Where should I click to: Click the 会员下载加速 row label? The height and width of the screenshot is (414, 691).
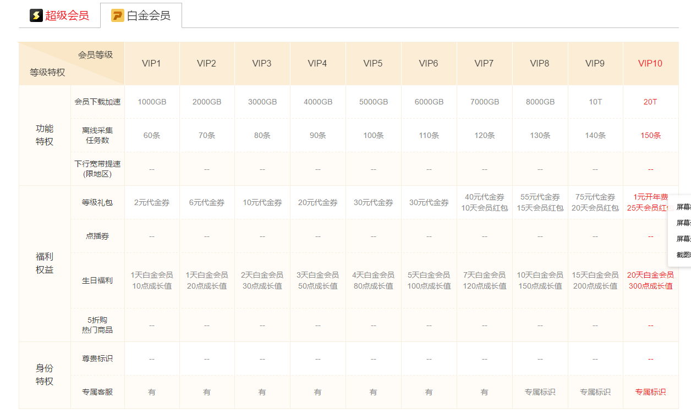97,102
